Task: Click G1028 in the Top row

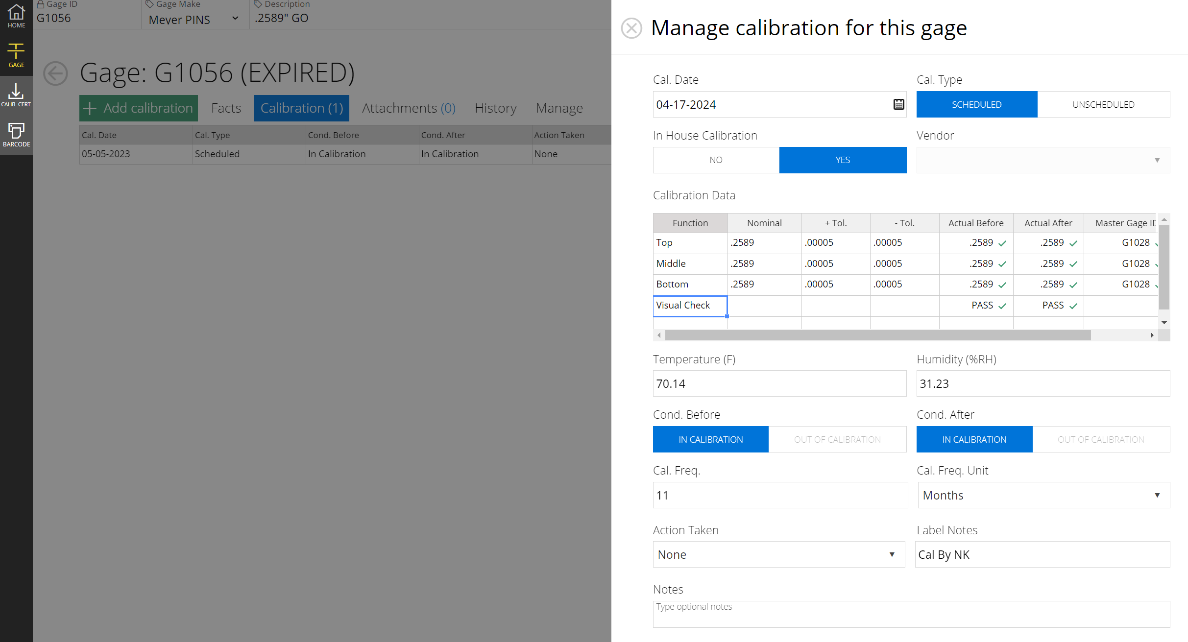Action: pos(1136,242)
